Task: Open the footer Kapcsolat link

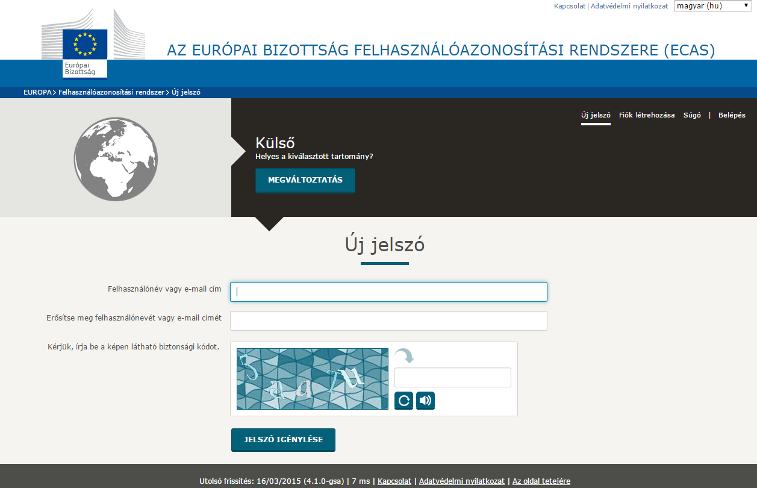Action: point(394,481)
